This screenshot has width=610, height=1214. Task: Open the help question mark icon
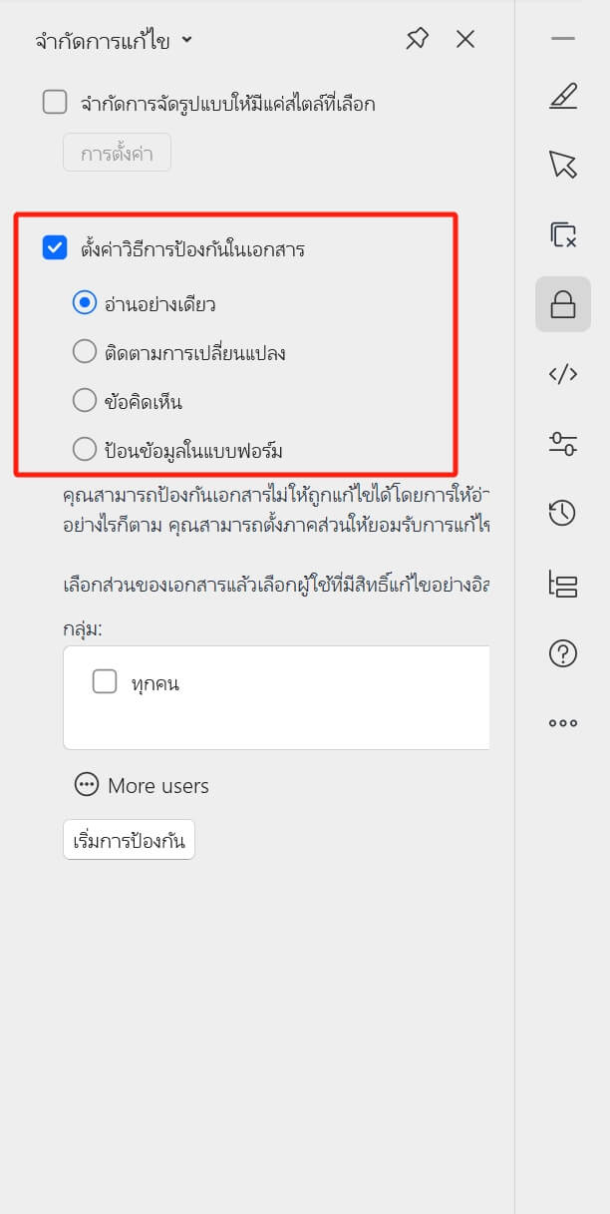click(x=563, y=653)
